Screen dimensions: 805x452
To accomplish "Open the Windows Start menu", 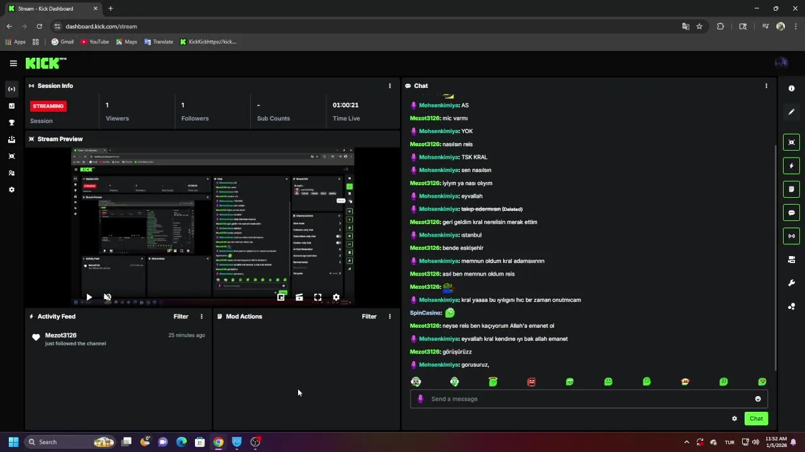I will [x=13, y=442].
